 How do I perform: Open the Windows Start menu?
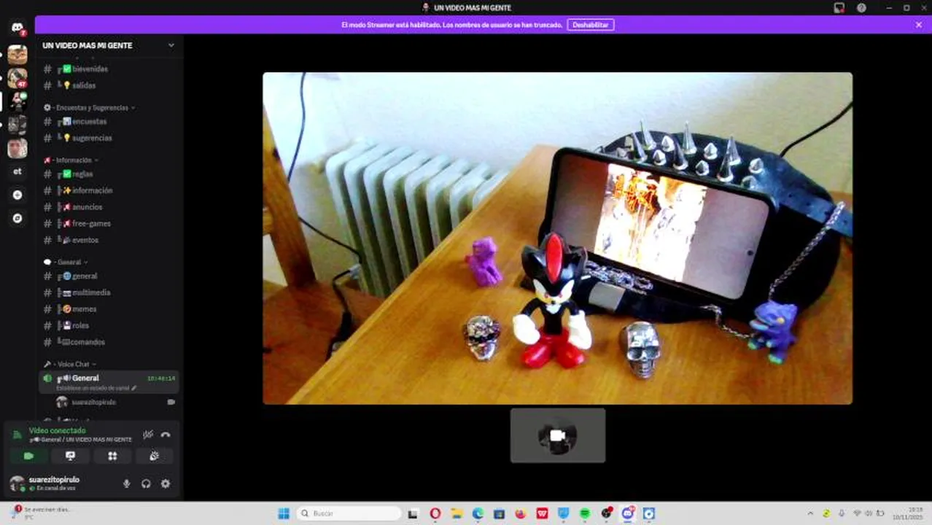(x=284, y=513)
